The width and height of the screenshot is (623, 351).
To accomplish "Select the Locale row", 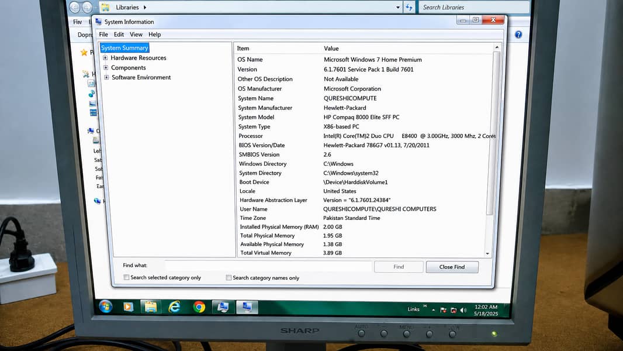I will tap(365, 191).
